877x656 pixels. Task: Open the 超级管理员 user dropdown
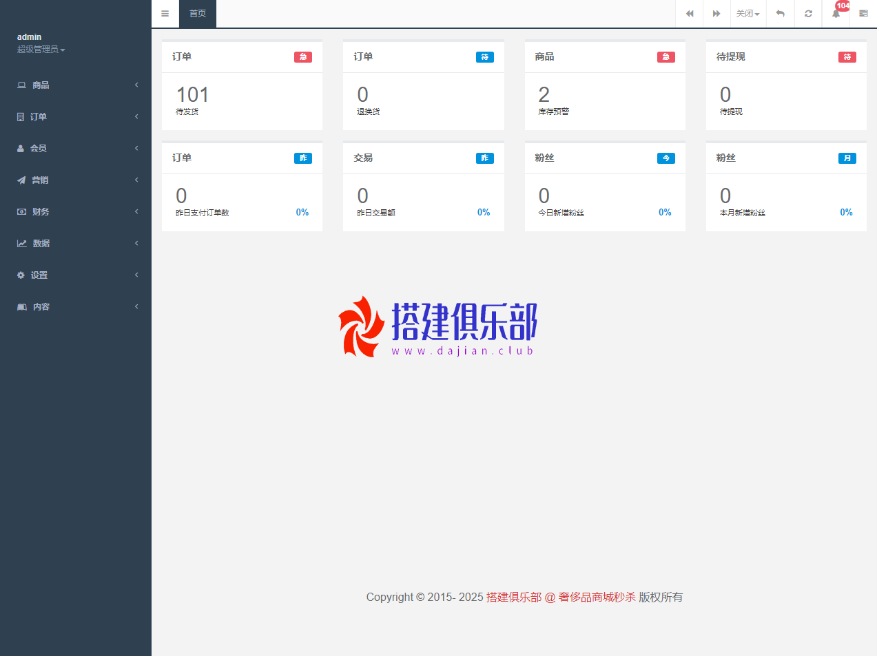click(41, 50)
